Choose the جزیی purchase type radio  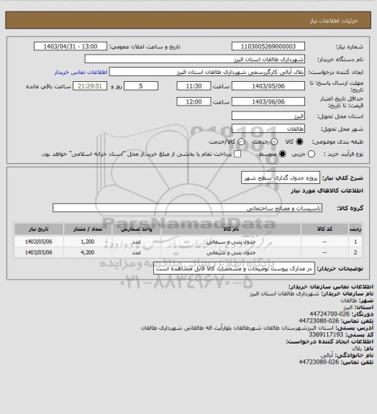(312, 155)
